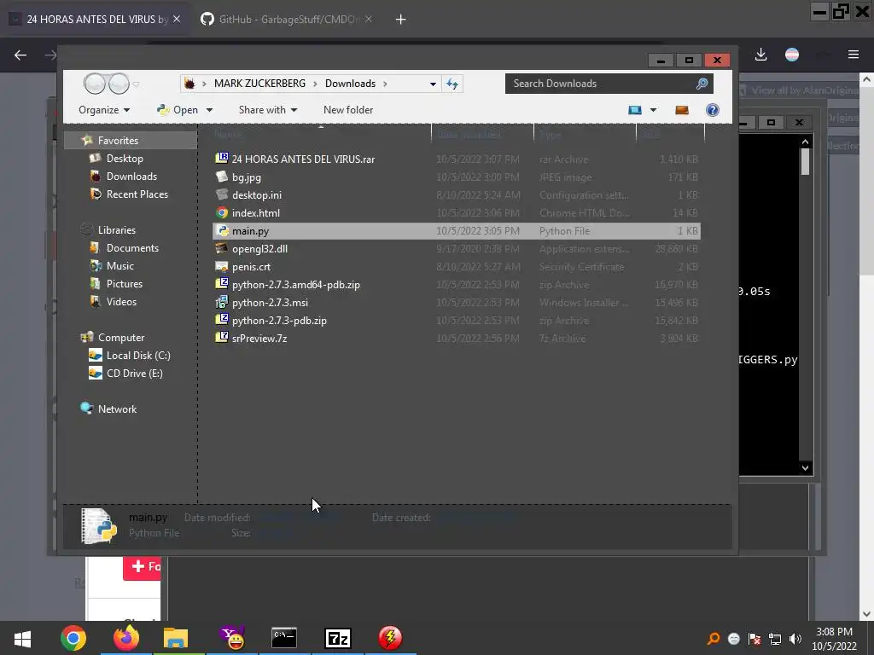Select Videos library
This screenshot has height=655, width=874.
coord(121,302)
